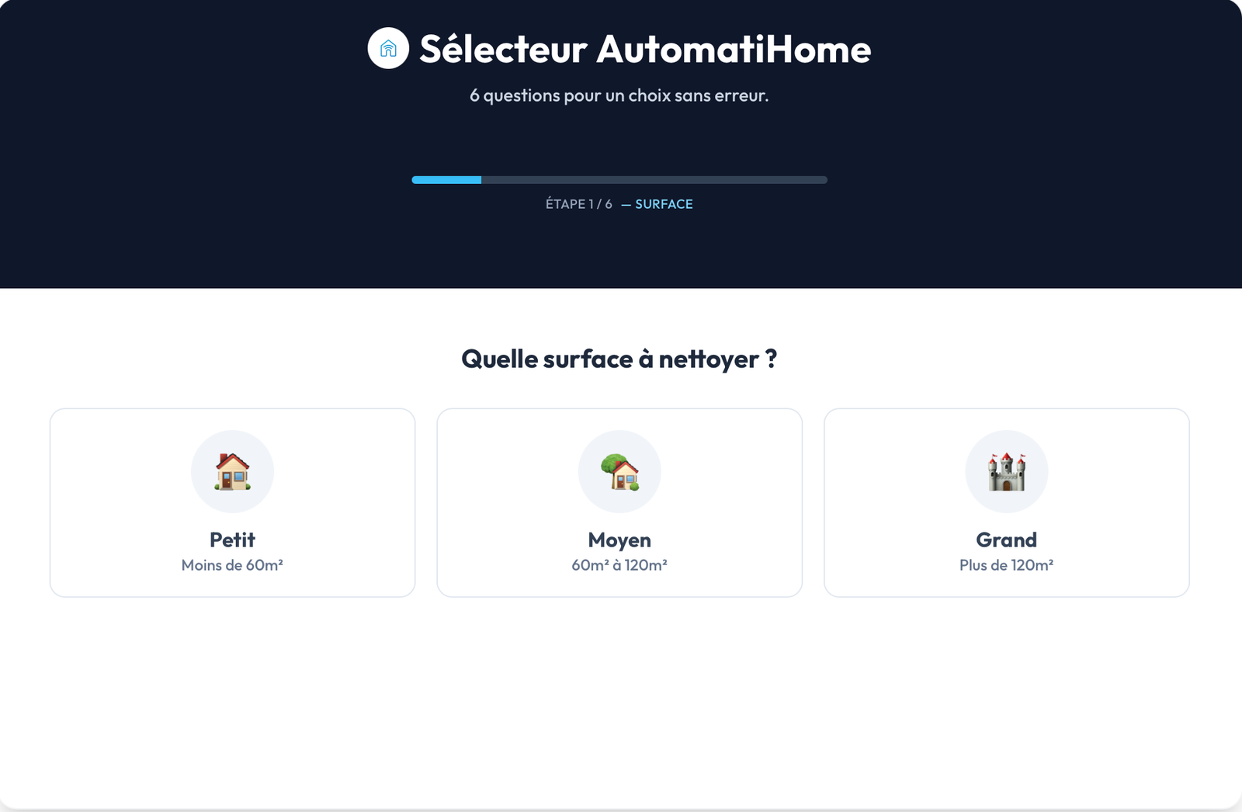Viewport: 1242px width, 812px height.
Task: Select the Grand option card
Action: pyautogui.click(x=1007, y=502)
